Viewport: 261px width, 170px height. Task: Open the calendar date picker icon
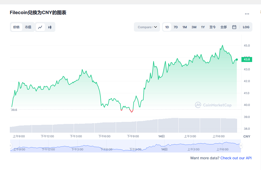(234, 27)
